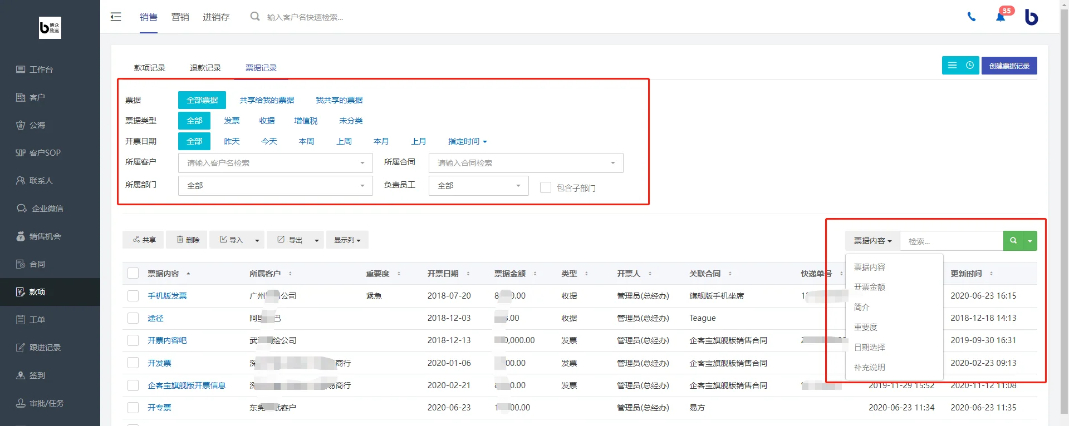Click the 检索 search input field
Image resolution: width=1069 pixels, height=426 pixels.
coord(952,241)
